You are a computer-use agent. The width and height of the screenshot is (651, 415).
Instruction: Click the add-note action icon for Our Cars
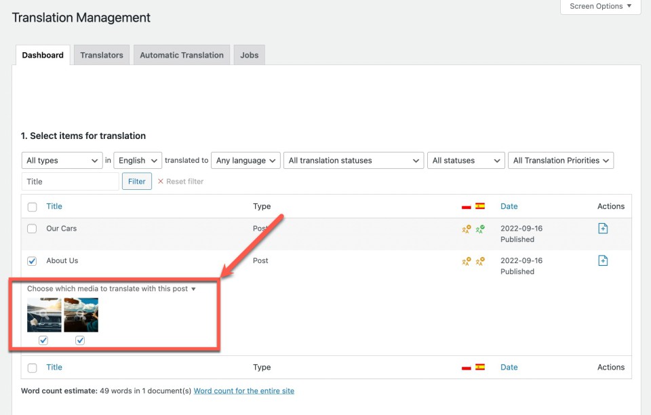click(603, 229)
